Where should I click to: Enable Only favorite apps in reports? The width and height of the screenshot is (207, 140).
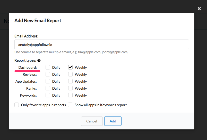point(17,105)
